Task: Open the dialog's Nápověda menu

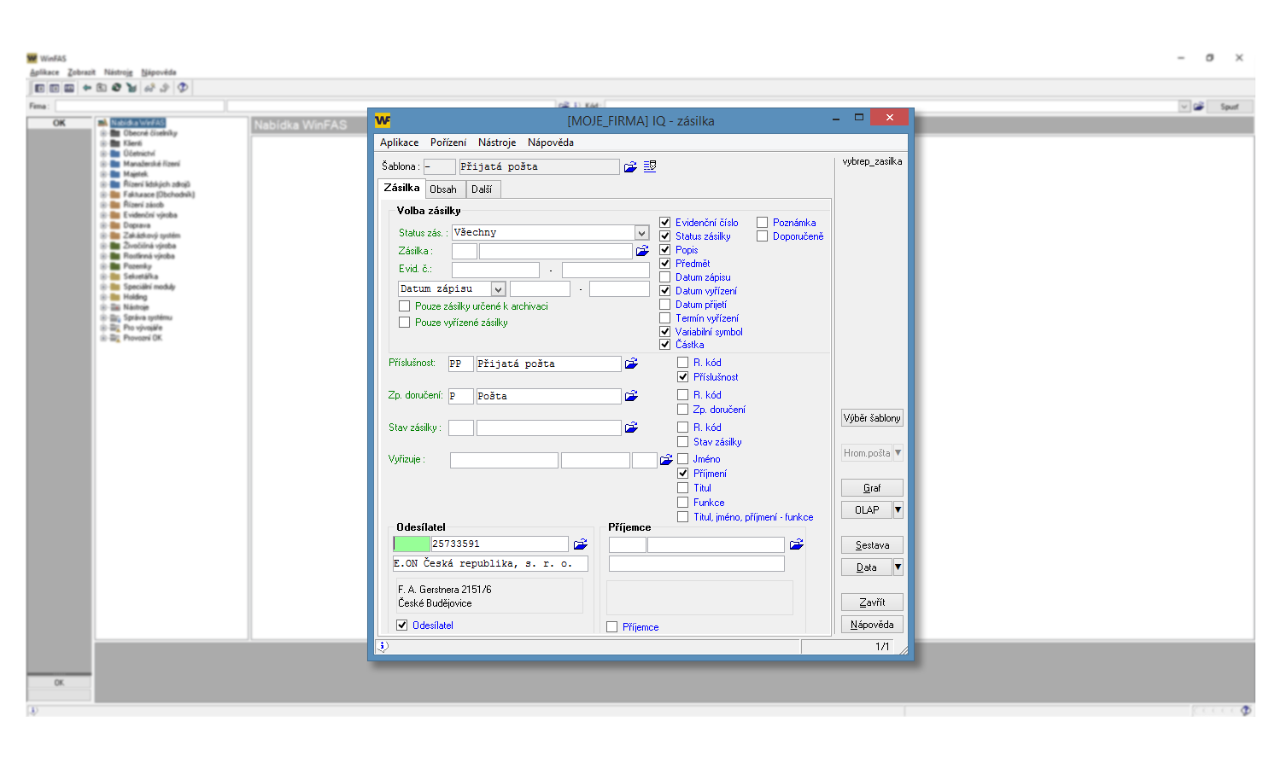Action: click(551, 143)
